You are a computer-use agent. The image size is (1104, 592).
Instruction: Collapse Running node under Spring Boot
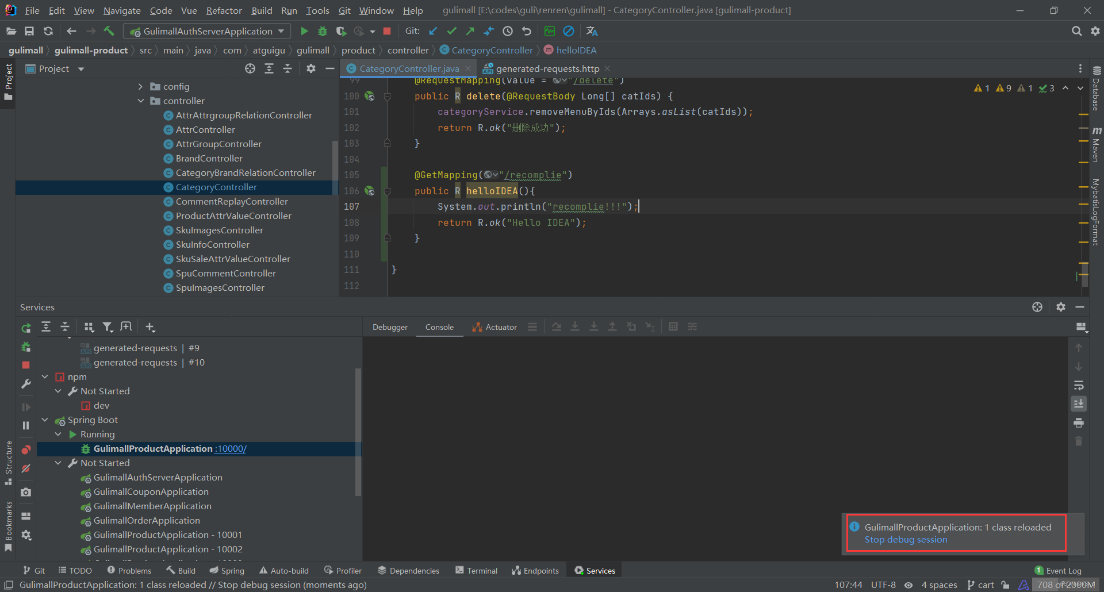pyautogui.click(x=58, y=434)
